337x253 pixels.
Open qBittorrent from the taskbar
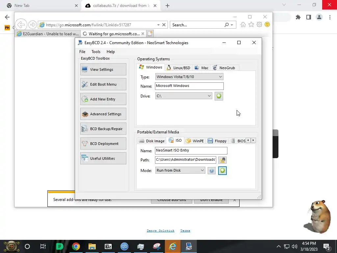tap(124, 246)
